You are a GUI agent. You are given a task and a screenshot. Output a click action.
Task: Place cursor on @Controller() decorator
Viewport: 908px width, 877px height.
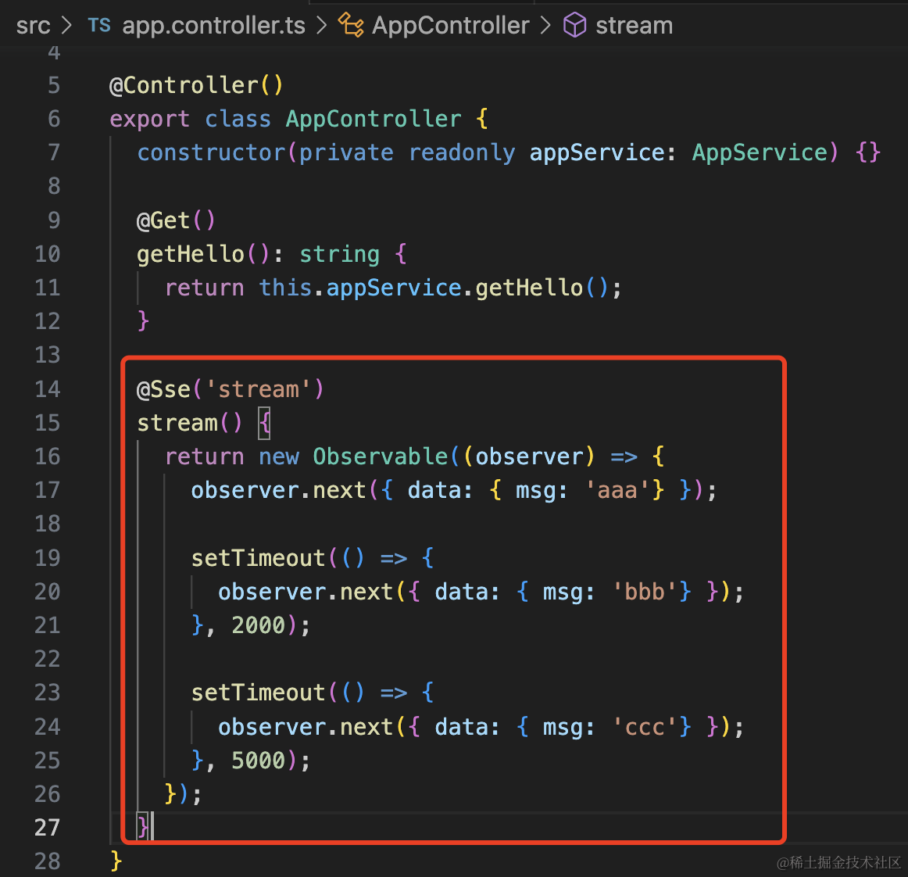point(196,85)
